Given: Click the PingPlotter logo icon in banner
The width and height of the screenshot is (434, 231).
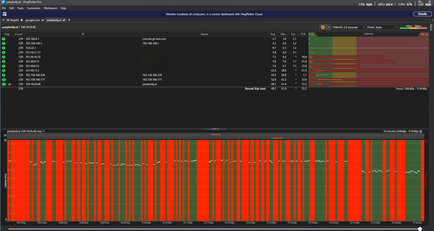Looking at the screenshot, I should 4,14.
